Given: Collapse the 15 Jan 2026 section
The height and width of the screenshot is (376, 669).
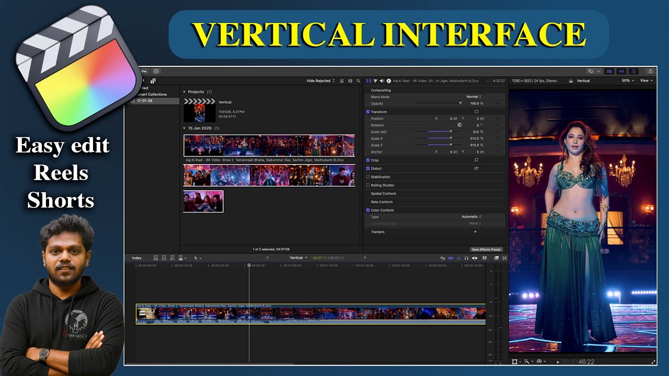Looking at the screenshot, I should (184, 128).
